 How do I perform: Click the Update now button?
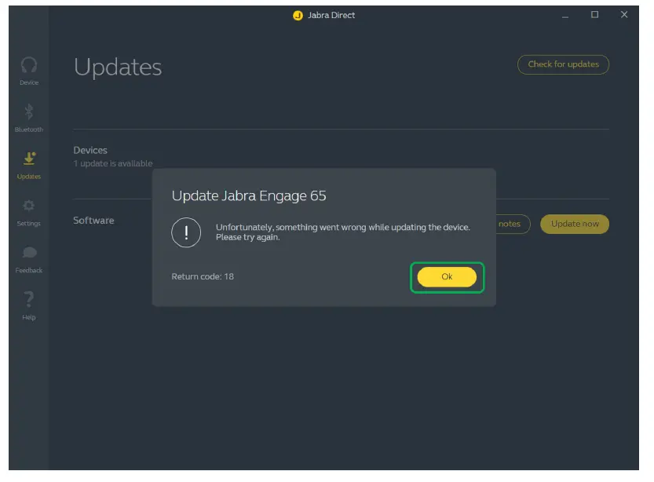pos(575,224)
